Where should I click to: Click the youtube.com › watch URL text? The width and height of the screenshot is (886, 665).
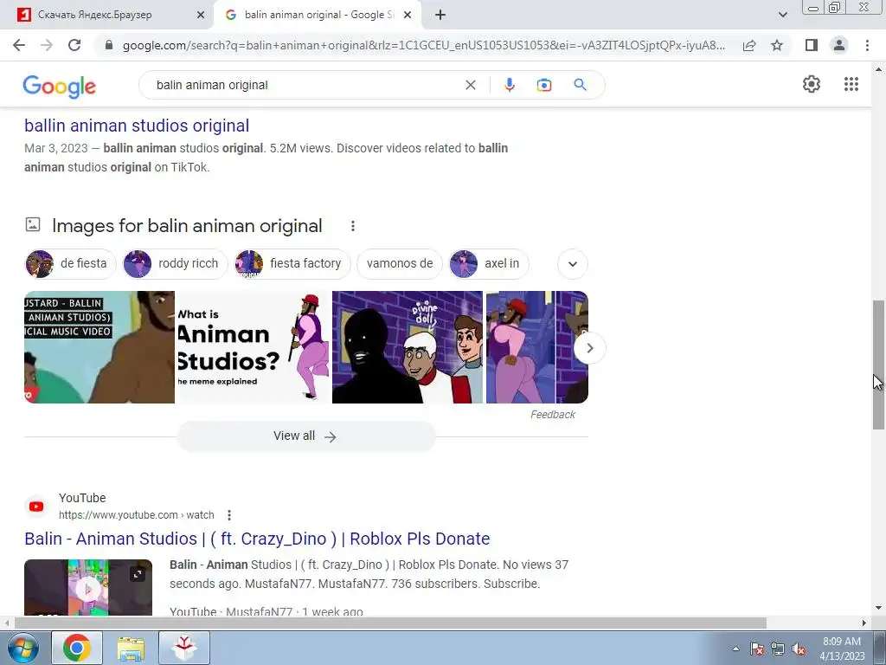click(x=136, y=515)
